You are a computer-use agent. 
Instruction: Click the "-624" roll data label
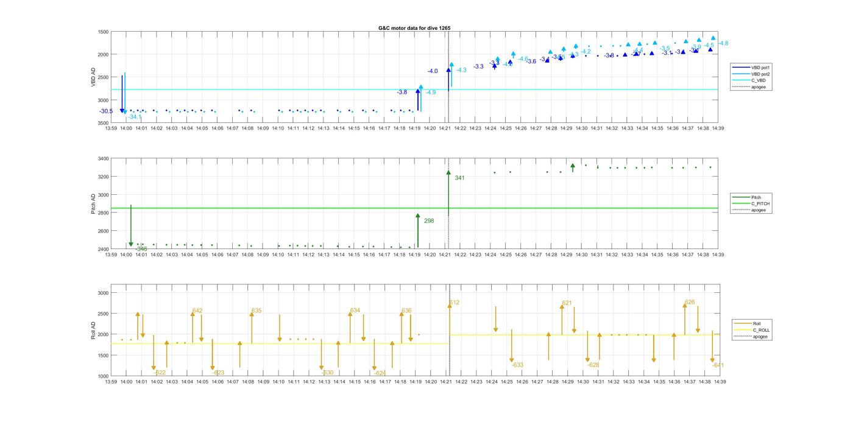(x=380, y=373)
